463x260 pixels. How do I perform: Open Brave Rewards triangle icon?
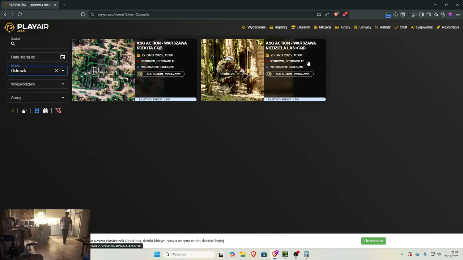pyautogui.click(x=345, y=14)
